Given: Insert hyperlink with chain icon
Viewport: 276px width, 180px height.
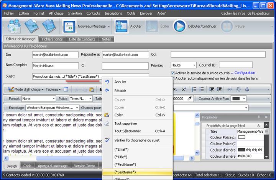Looking at the screenshot, I should (229, 89).
